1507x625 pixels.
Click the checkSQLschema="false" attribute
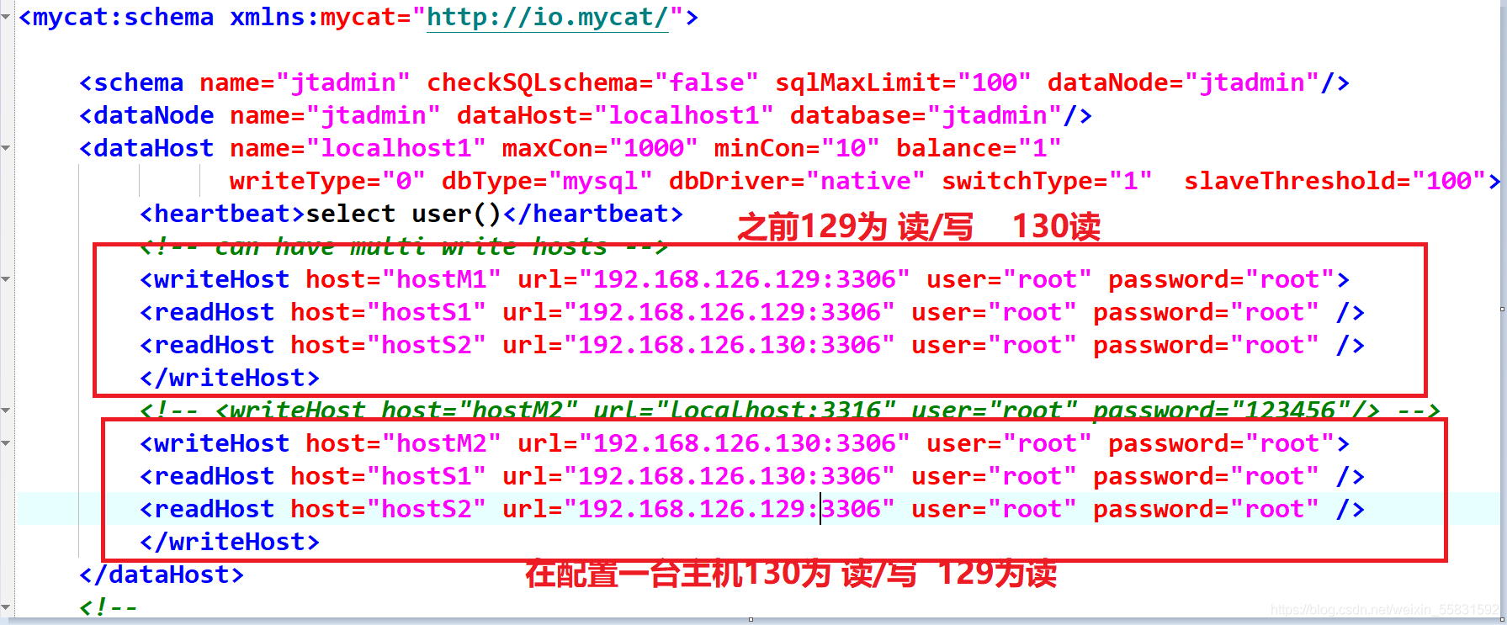click(x=592, y=82)
